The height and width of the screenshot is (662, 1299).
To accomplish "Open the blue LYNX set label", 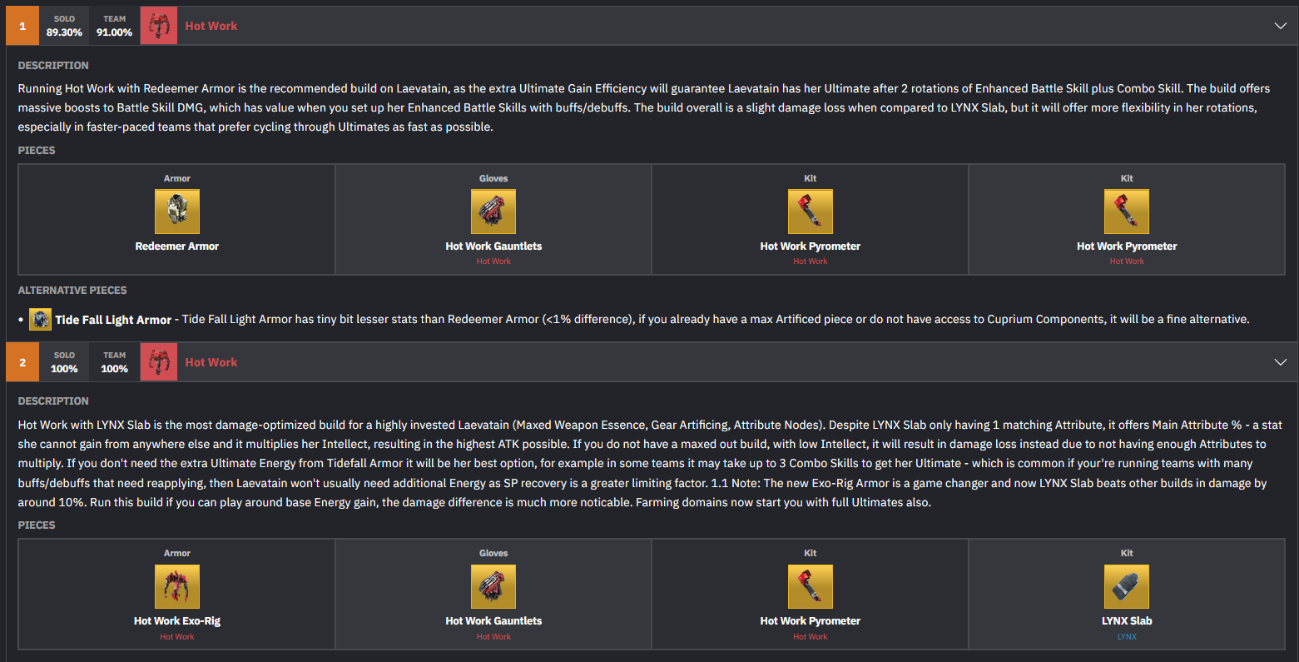I will coord(1127,637).
